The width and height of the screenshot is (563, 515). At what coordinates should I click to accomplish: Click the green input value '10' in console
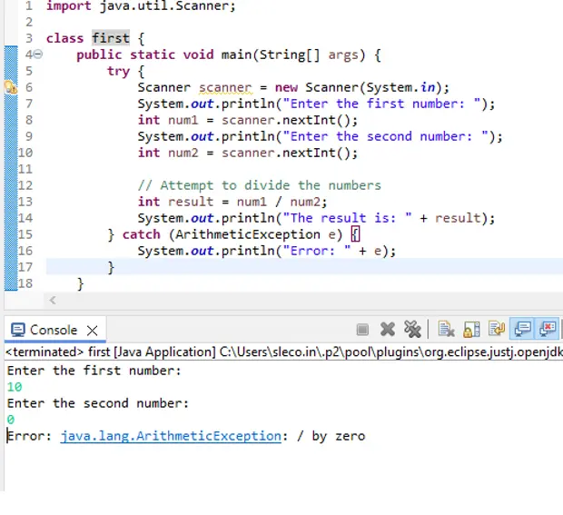point(15,387)
